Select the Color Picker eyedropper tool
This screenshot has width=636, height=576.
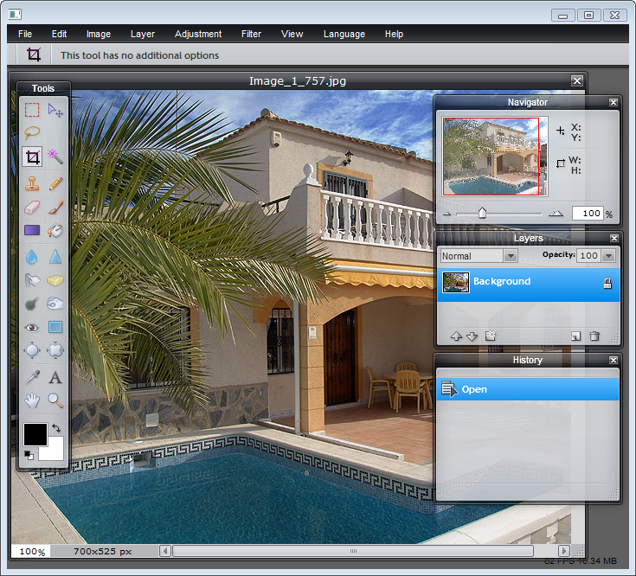32,377
